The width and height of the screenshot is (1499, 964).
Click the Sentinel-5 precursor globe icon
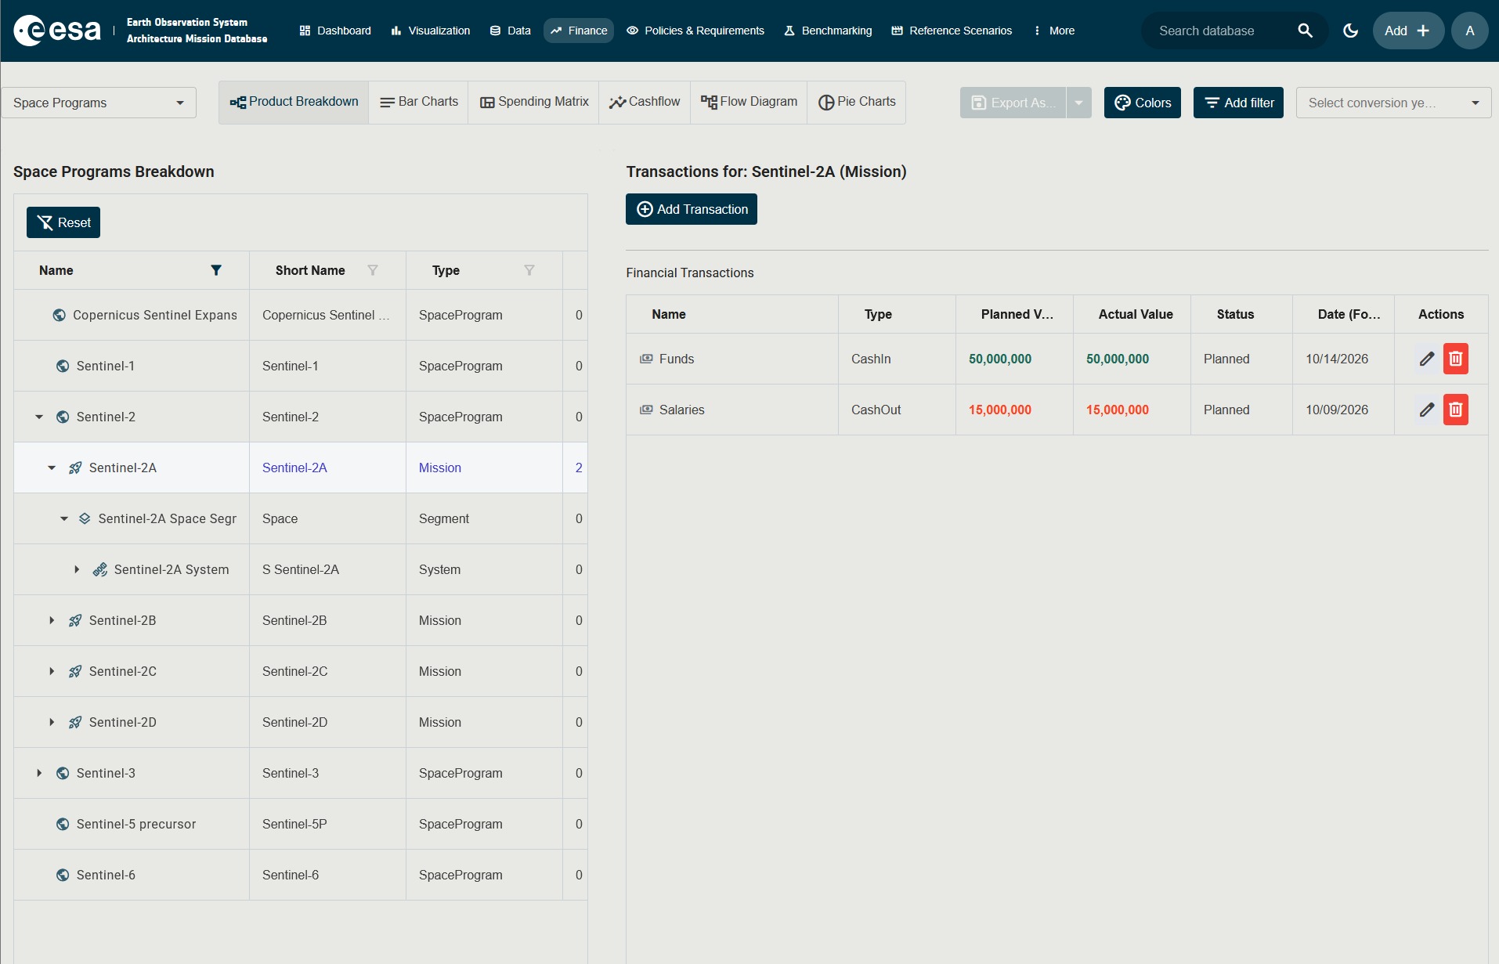(63, 824)
